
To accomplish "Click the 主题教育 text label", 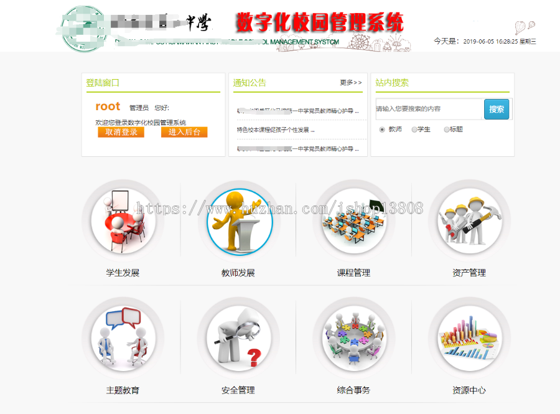I will click(x=123, y=390).
